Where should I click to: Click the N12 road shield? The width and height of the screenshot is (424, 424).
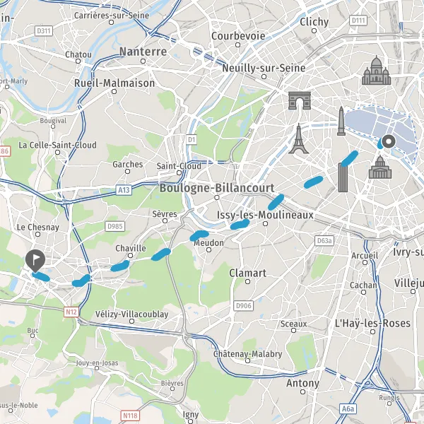[71, 312]
